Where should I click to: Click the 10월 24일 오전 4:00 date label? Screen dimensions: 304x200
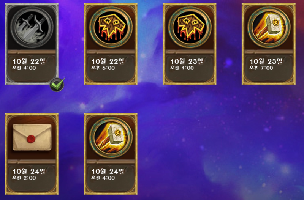[108, 174]
